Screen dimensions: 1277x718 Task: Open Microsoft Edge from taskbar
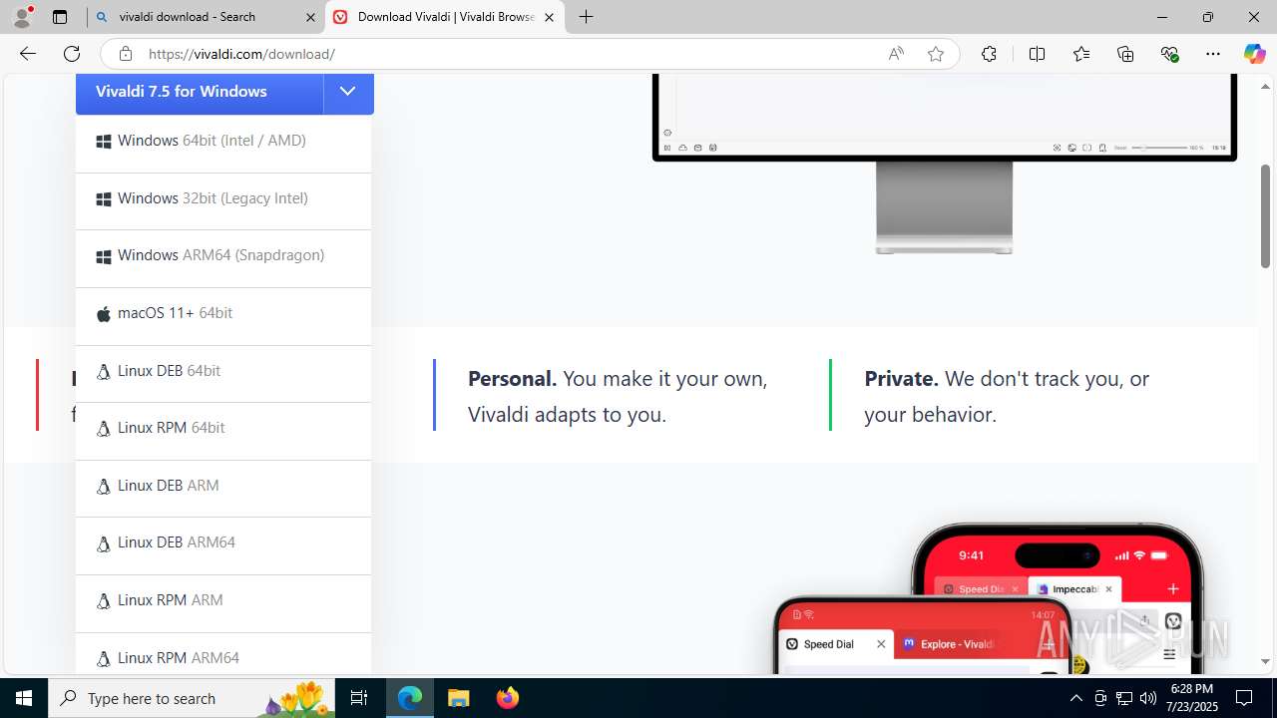pyautogui.click(x=410, y=698)
